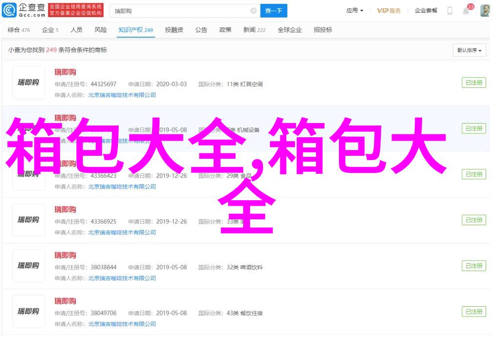Open trademark thumbnail for registration 38049706
493x338 pixels.
tap(28, 311)
